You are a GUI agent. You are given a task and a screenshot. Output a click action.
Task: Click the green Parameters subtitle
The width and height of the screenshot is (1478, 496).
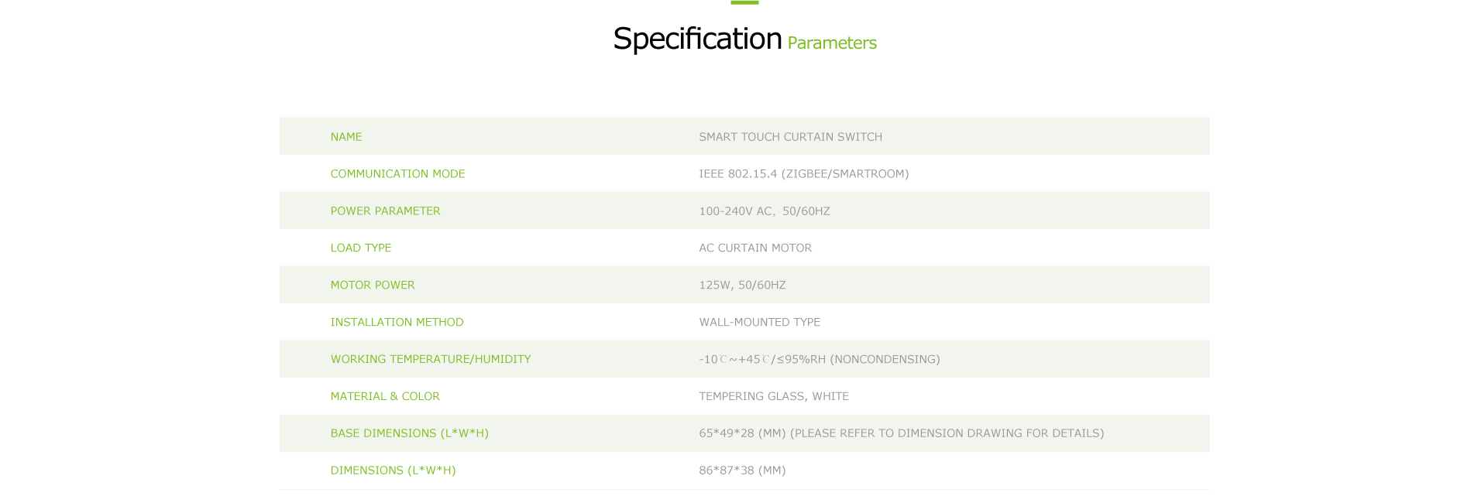832,43
